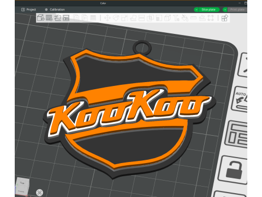The image size is (262, 197).
Task: Select the Seam painting tool
Action: pos(168,18)
